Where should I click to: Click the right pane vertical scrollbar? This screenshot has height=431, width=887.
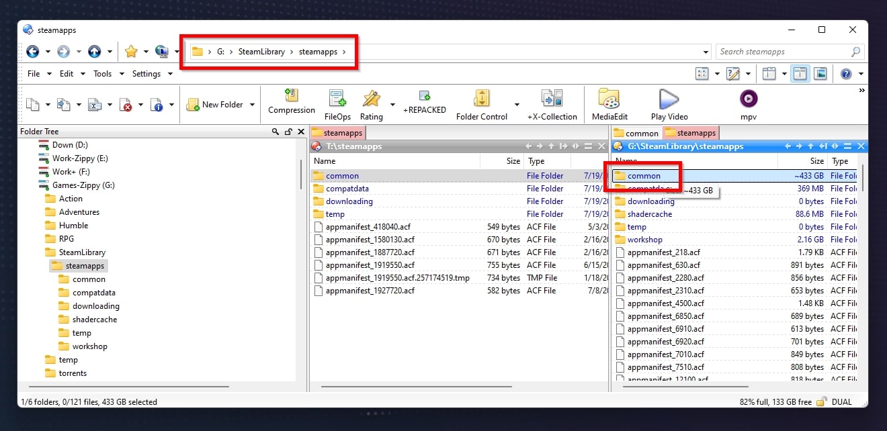[x=862, y=178]
